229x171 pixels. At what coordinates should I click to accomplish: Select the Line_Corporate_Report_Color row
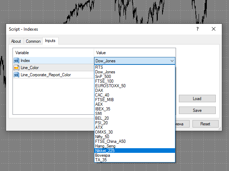tap(53, 75)
